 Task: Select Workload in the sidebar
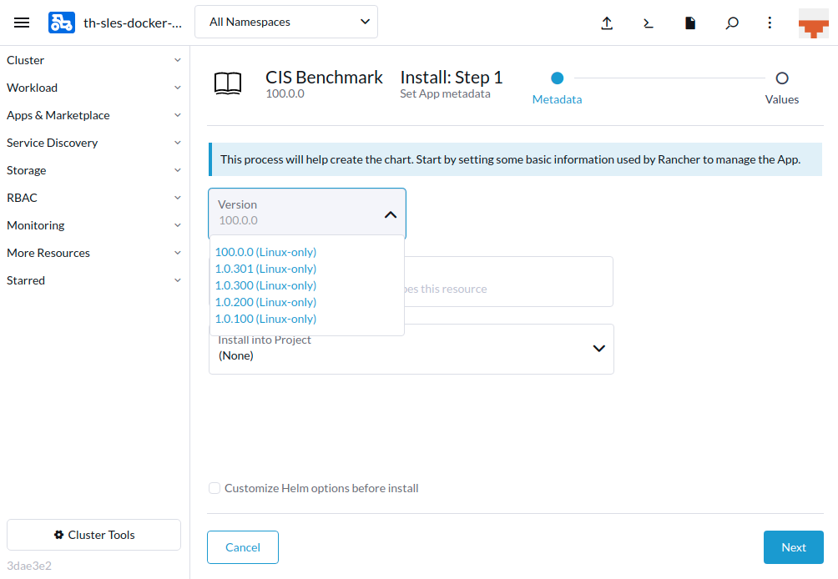click(32, 87)
